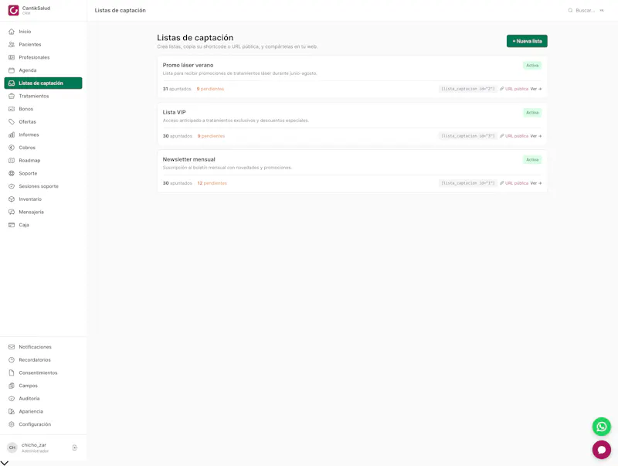The width and height of the screenshot is (618, 466).
Task: Collapse using the bottom-left chevron
Action: pyautogui.click(x=5, y=462)
